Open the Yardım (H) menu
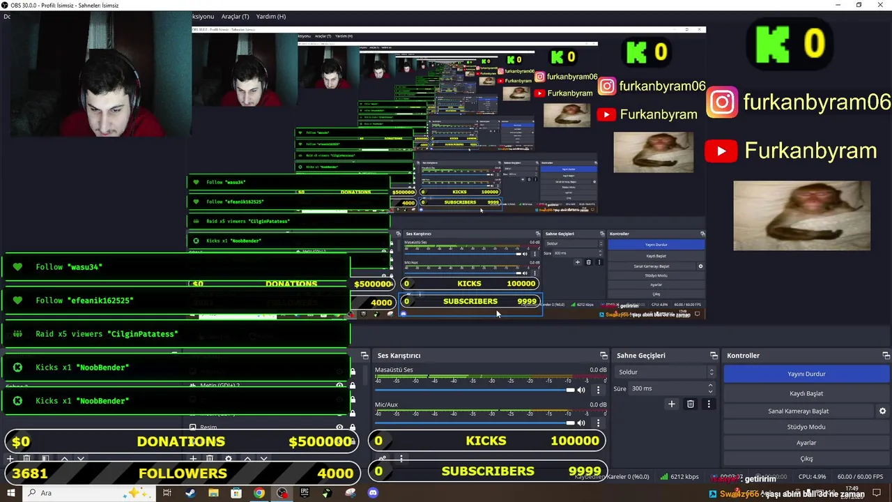The width and height of the screenshot is (892, 502). tap(271, 16)
